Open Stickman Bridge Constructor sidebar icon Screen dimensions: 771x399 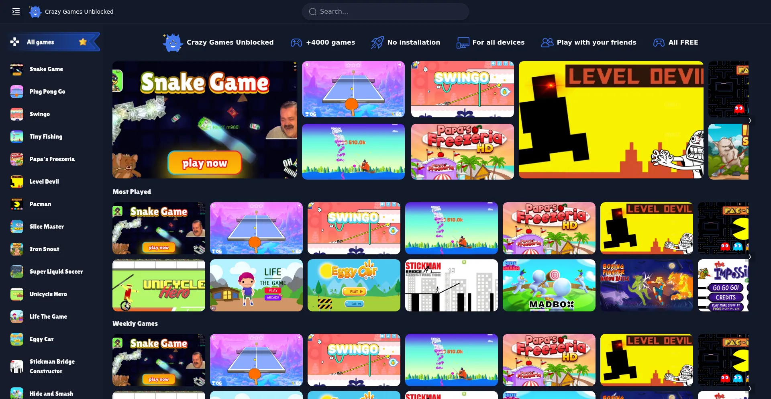click(17, 366)
